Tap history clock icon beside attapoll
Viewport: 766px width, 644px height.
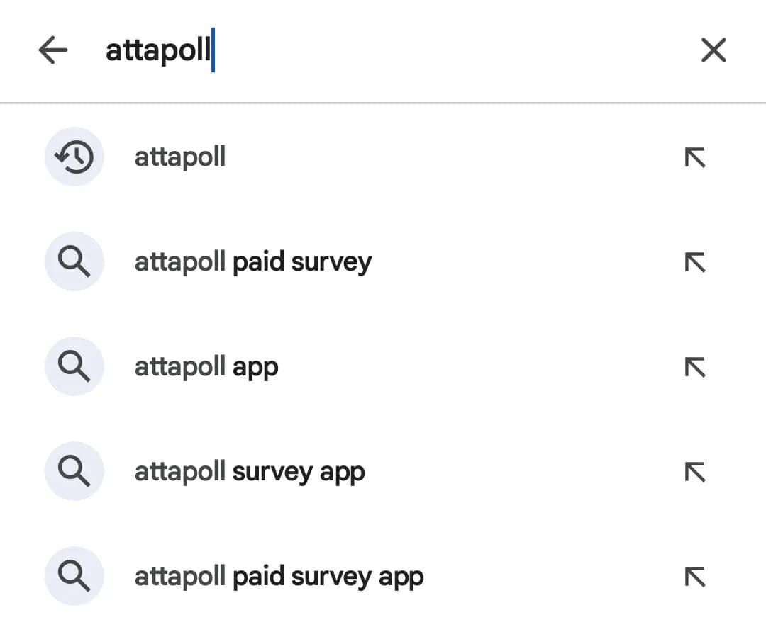coord(74,157)
